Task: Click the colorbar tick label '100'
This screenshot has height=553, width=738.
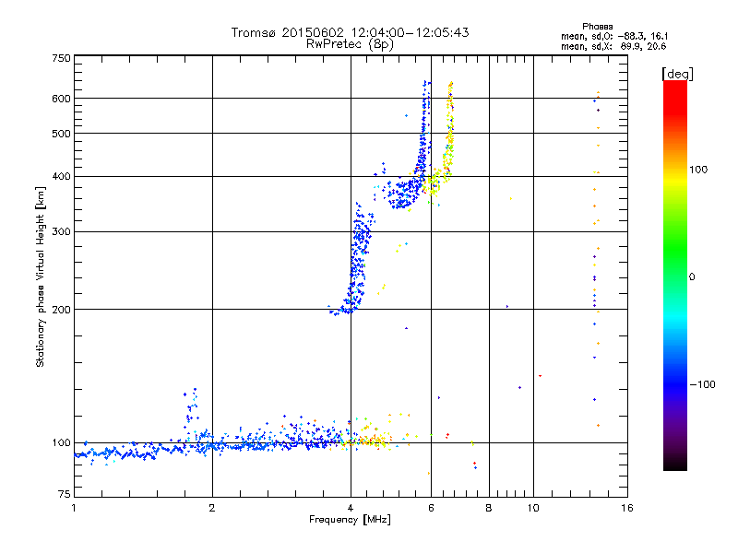Action: [x=698, y=170]
